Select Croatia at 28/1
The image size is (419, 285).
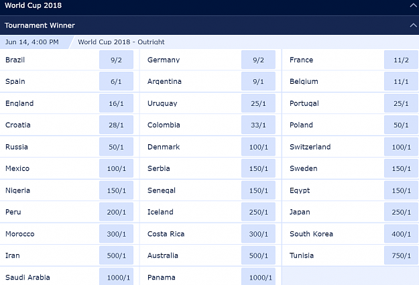[116, 125]
